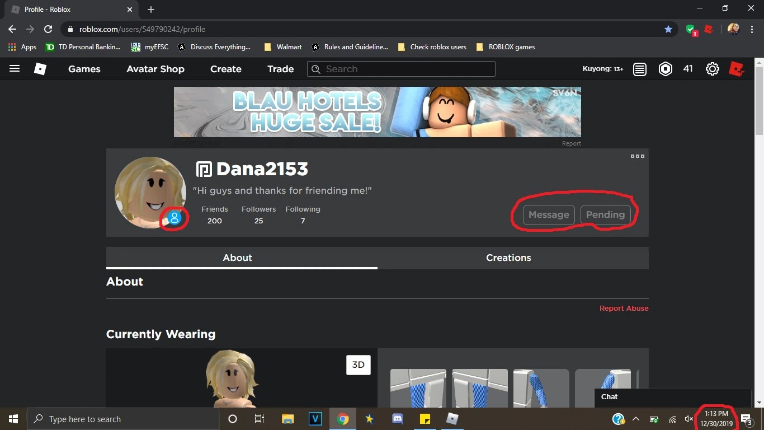Click the search magnifier in the navbar

pyautogui.click(x=316, y=69)
